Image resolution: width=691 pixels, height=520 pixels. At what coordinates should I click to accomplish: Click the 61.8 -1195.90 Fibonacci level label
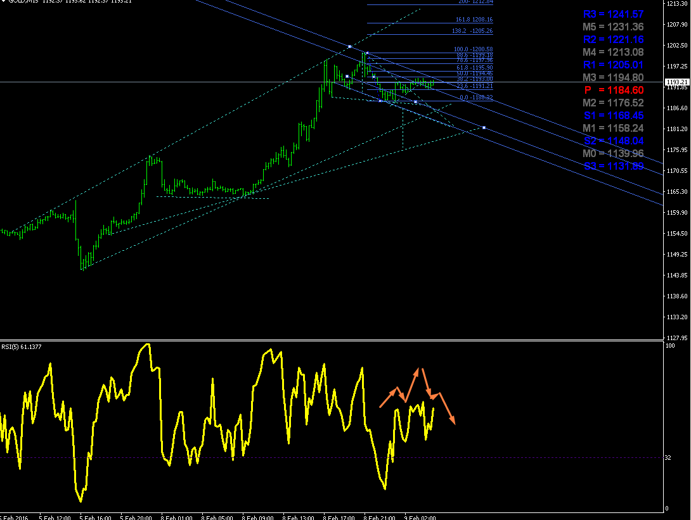pos(475,68)
